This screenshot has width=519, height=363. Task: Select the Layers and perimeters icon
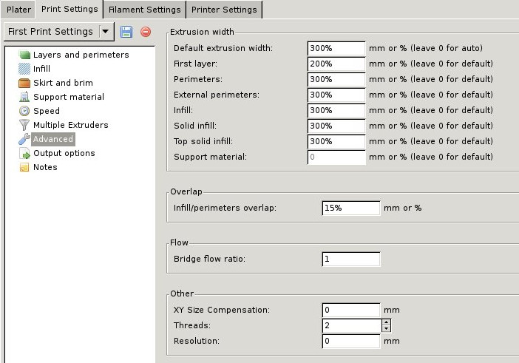(25, 55)
